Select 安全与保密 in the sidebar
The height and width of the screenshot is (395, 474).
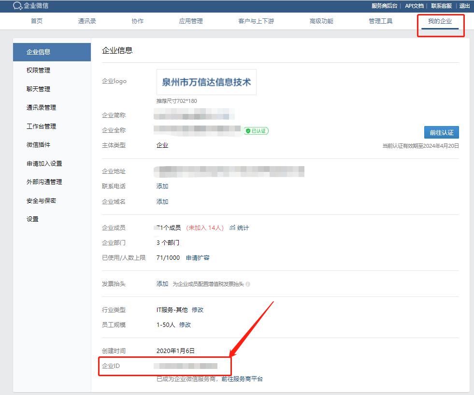41,201
